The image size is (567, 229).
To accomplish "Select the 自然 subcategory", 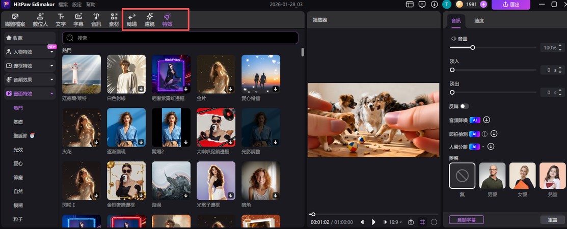I will (18, 191).
